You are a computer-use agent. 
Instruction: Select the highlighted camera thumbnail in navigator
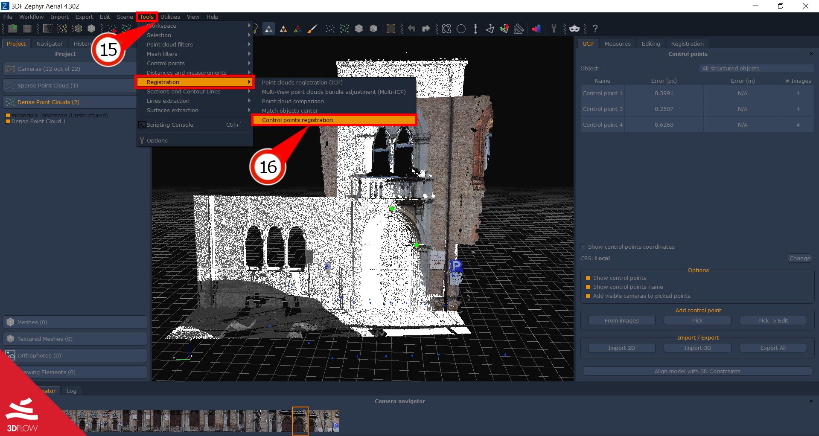tap(300, 420)
